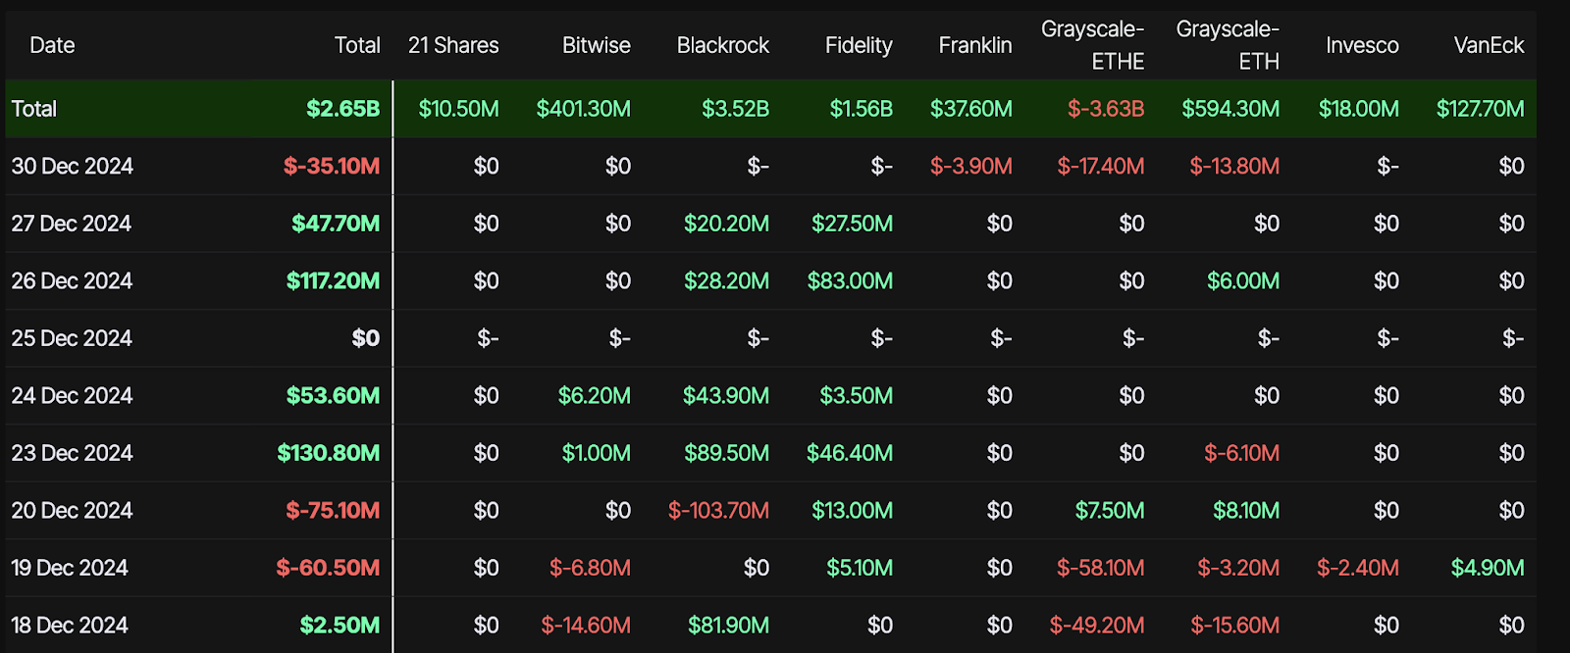The image size is (1570, 653).
Task: Click the 27 Dec 2024 date row
Action: (x=770, y=224)
